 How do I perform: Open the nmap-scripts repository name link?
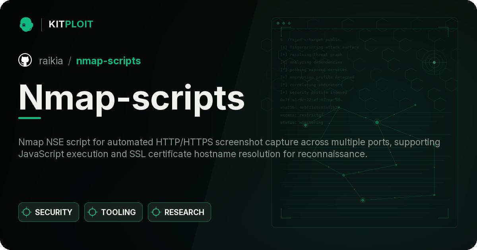109,61
